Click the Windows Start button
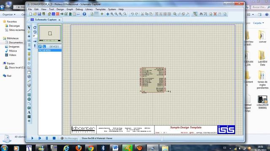 [x=4, y=148]
